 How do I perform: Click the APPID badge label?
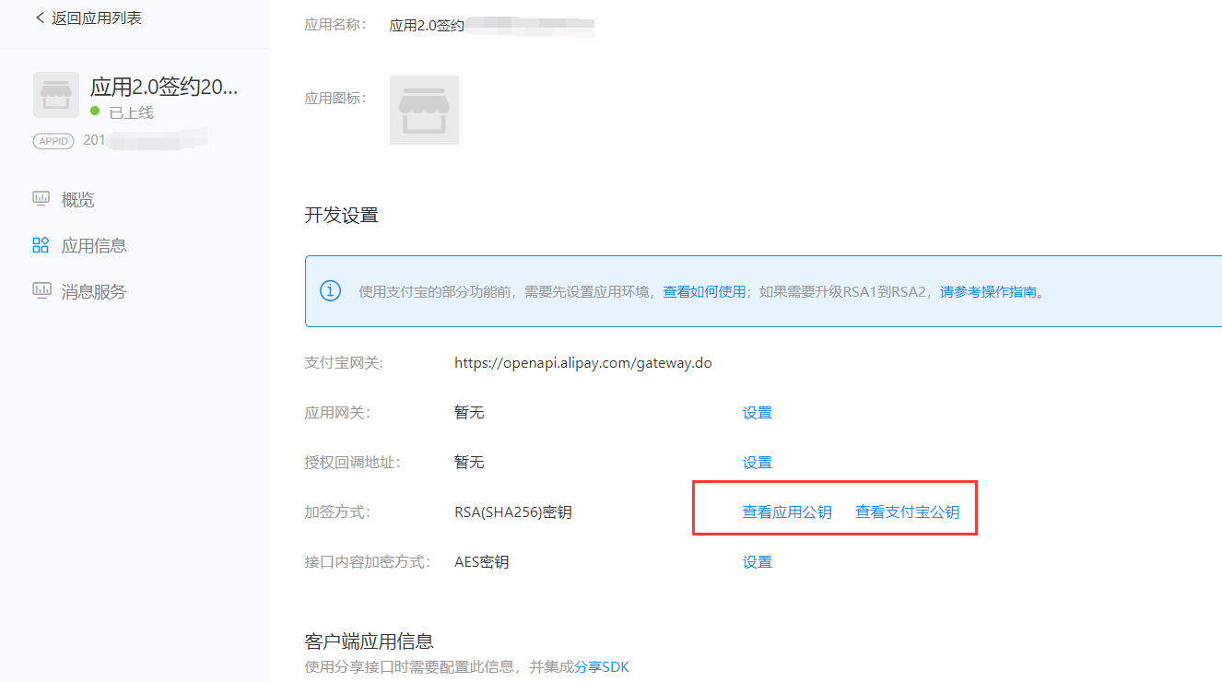coord(54,141)
